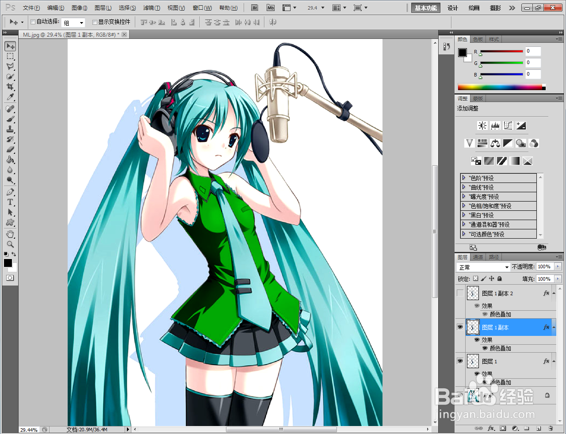Viewport: 566px width, 434px height.
Task: Switch to 绘画 workspace
Action: tap(474, 8)
